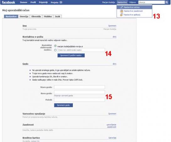Choose Nastavitve zasebnosti menu entry

point(134,11)
